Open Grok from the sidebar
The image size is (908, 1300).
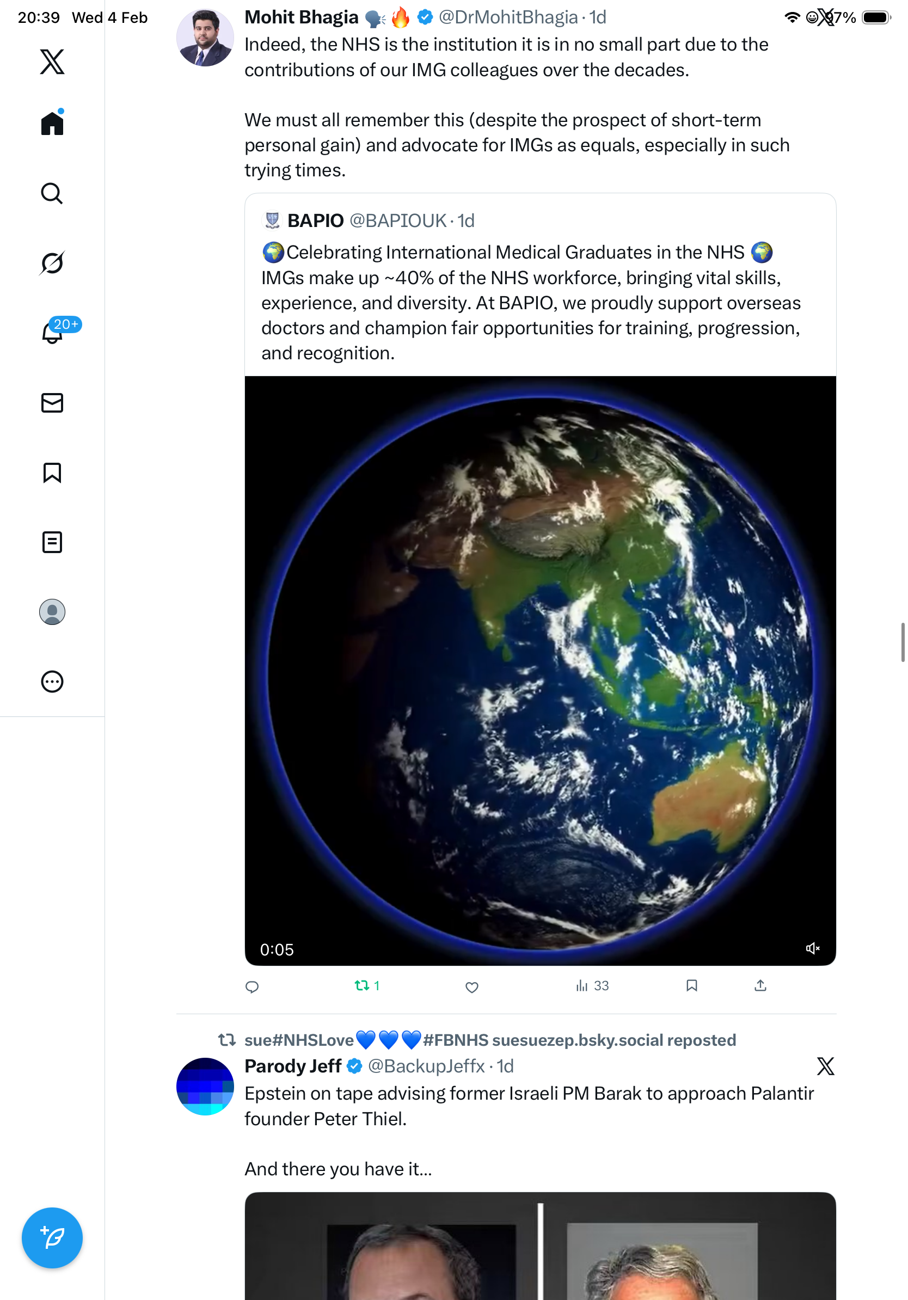click(x=52, y=263)
